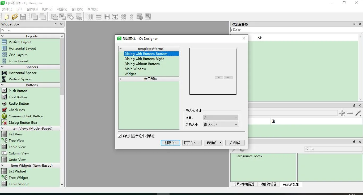363x195 pixels.
Task: Select the Edit Widgets mode icon
Action: pos(54,17)
